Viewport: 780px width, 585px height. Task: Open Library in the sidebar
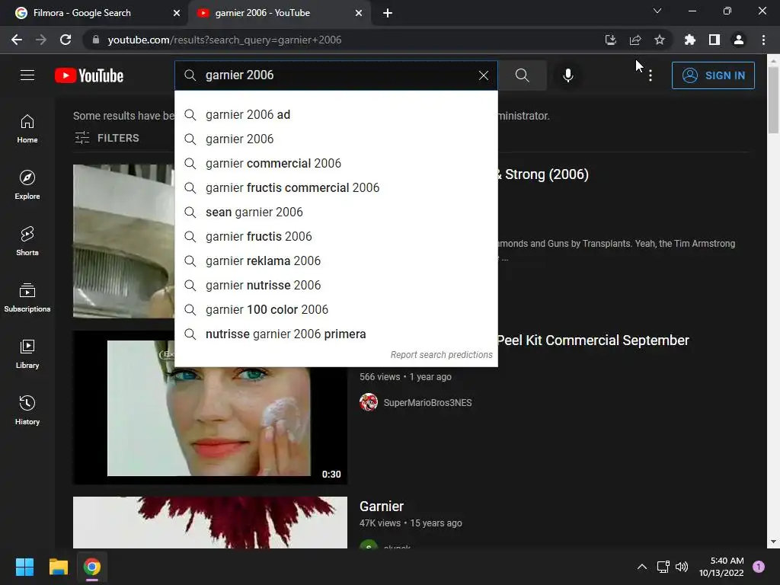[x=27, y=353]
